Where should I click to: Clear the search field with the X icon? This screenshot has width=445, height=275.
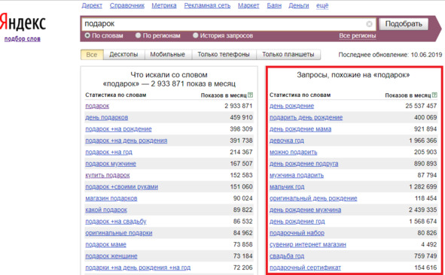point(369,24)
